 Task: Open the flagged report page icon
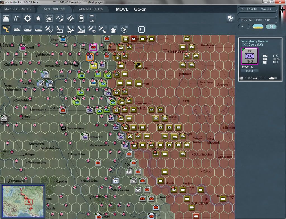click(81, 19)
